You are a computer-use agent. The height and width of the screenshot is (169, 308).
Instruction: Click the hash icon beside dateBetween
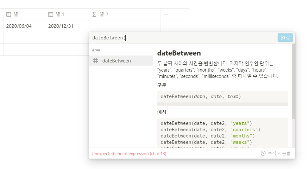[96, 61]
